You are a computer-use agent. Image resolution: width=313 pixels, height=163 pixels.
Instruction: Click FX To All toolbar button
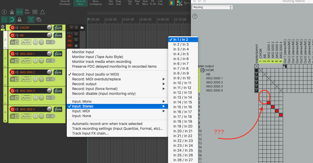[x=153, y=3]
